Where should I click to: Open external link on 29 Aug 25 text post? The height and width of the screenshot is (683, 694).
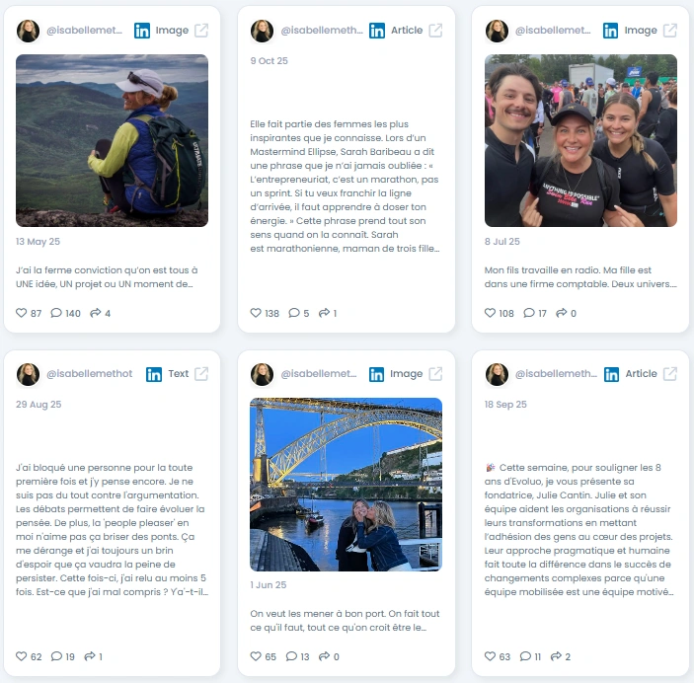tap(201, 374)
